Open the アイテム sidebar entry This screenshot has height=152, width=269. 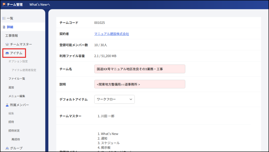coord(16,53)
